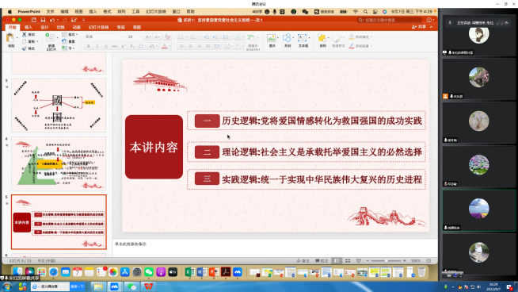
Task: Click the Reset slide icon
Action: 64,41
